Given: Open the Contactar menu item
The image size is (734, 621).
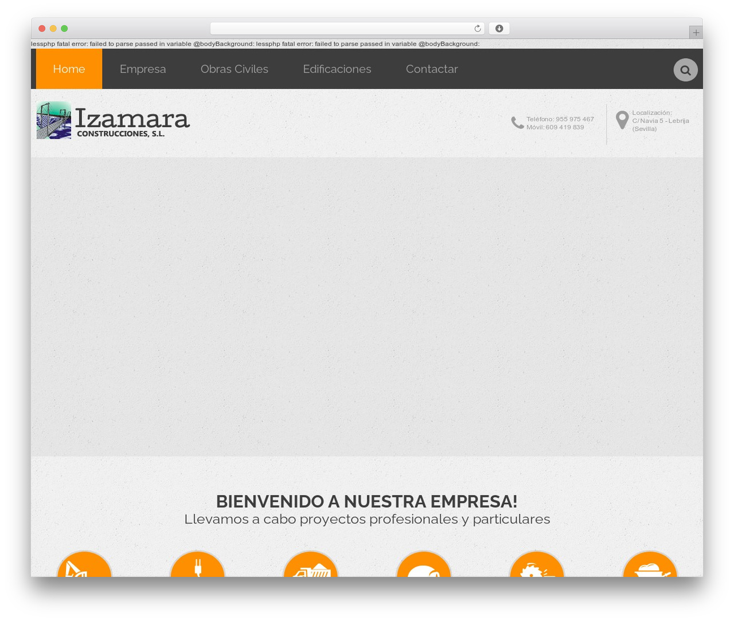Looking at the screenshot, I should (432, 69).
